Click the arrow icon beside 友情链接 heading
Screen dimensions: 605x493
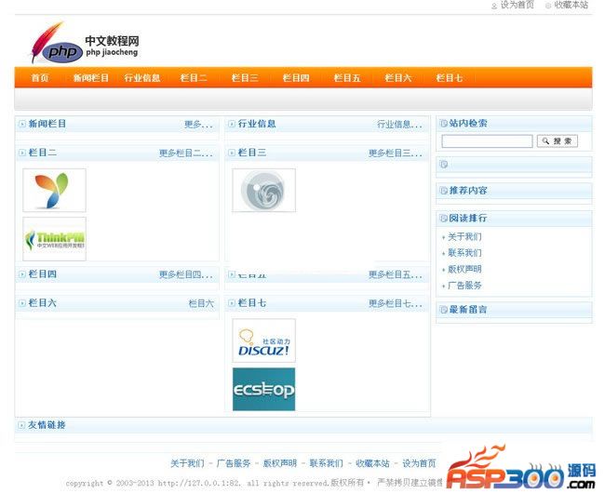pyautogui.click(x=21, y=425)
